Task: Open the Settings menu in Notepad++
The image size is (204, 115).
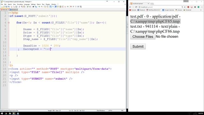Action: (33, 4)
